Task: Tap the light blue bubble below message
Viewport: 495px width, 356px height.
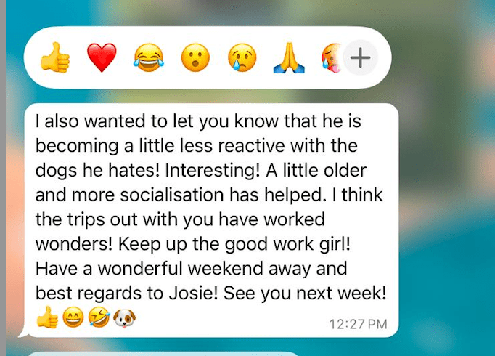Action: pyautogui.click(x=163, y=354)
